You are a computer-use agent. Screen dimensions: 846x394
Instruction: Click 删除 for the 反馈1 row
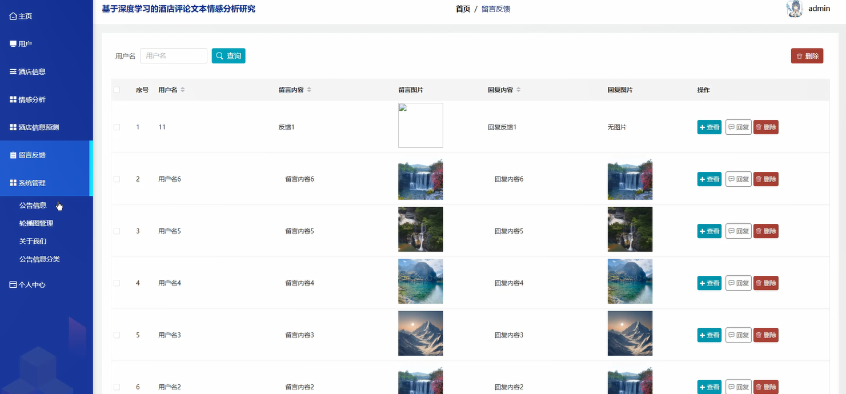click(x=766, y=127)
